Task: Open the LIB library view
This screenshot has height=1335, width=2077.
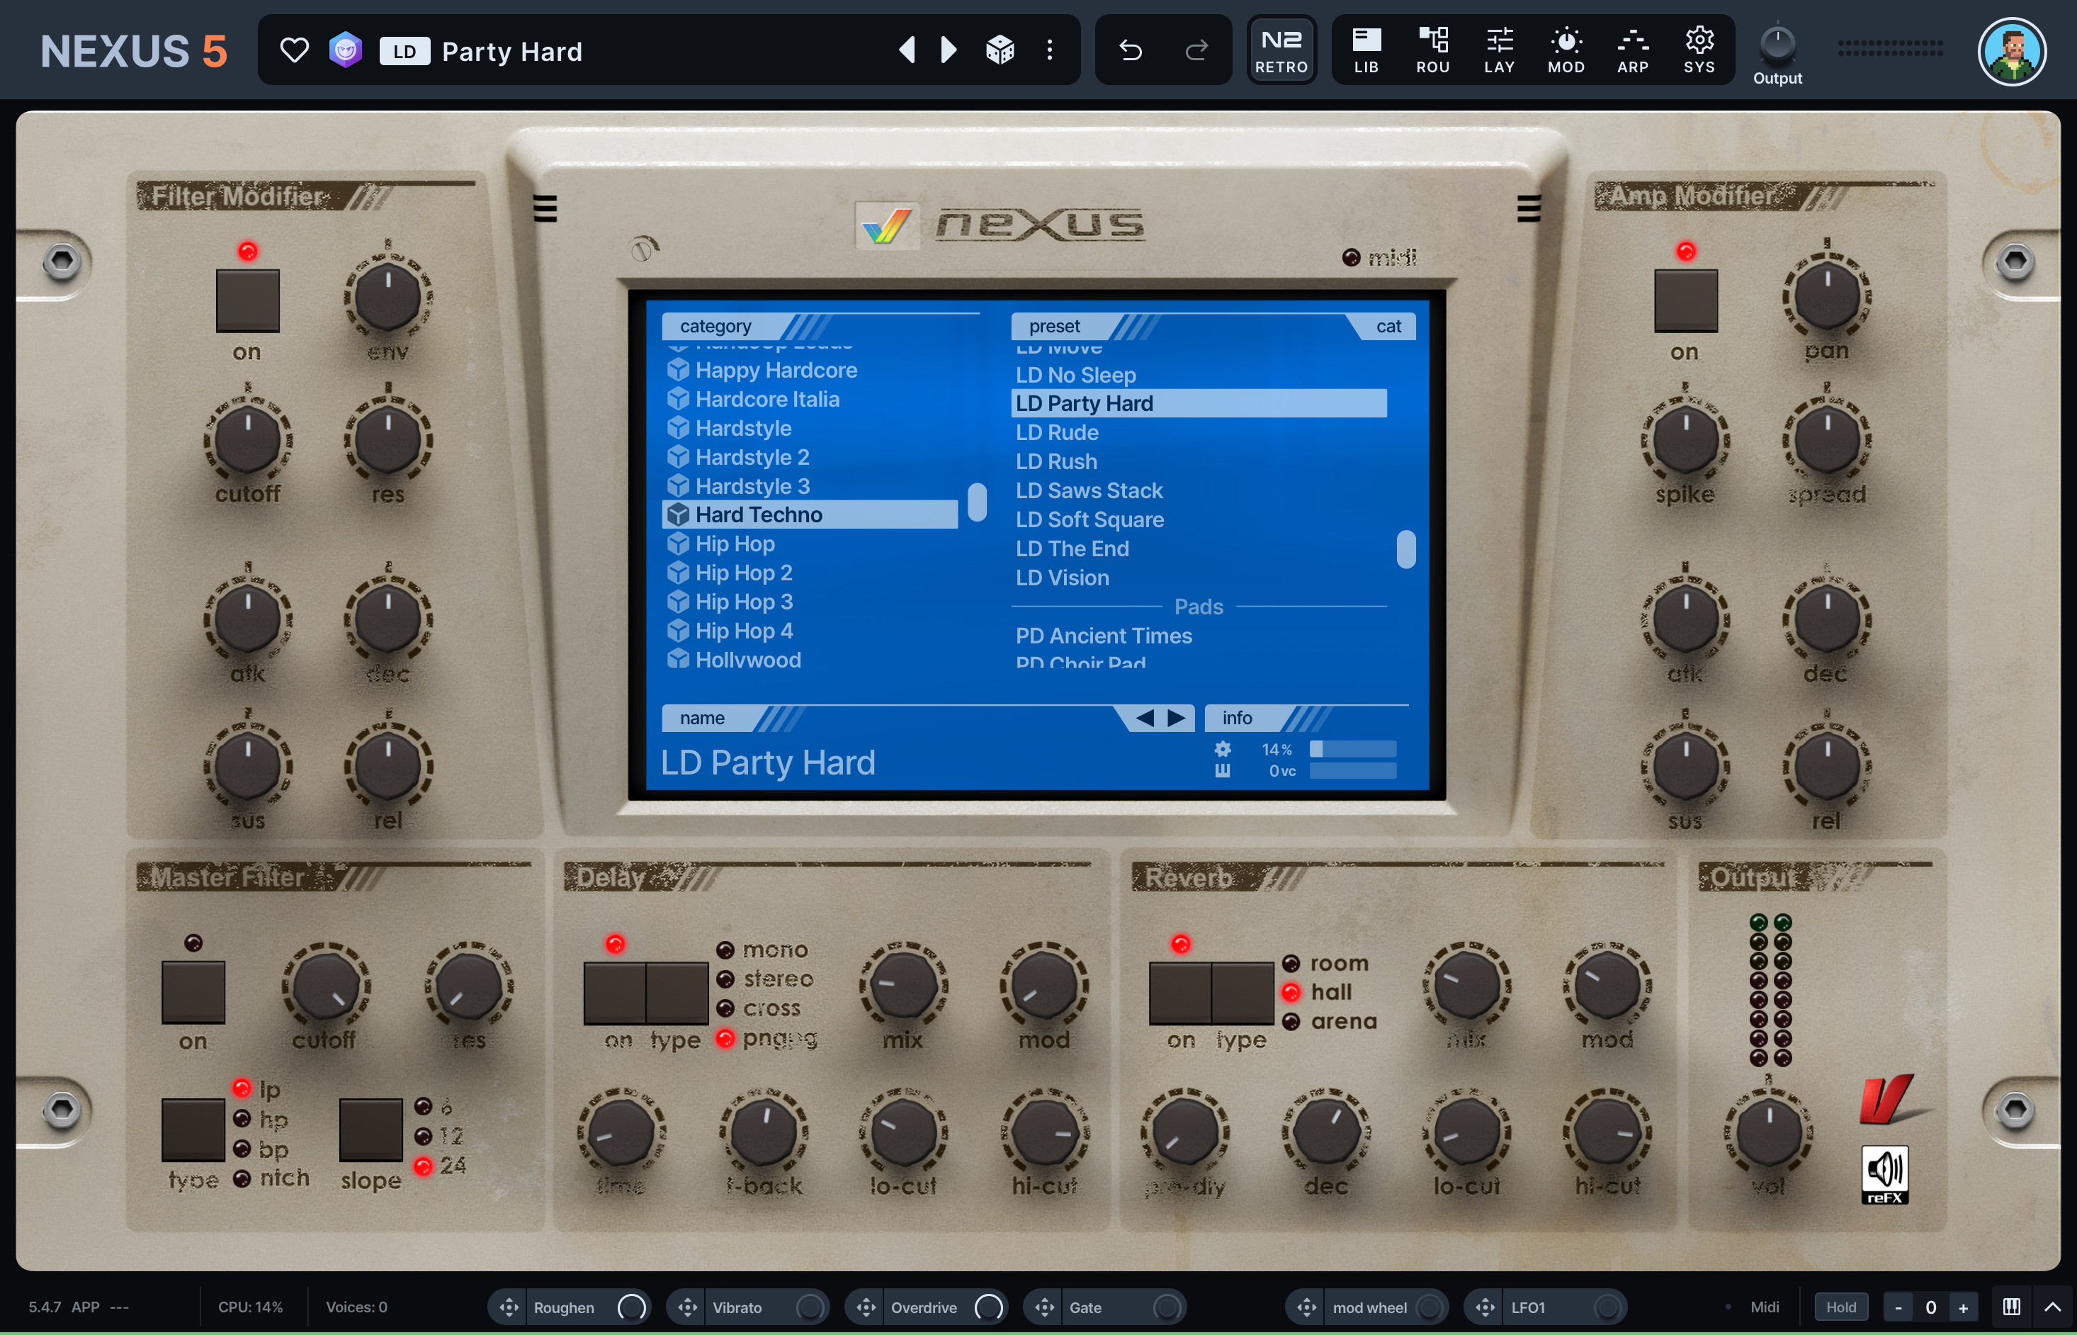Action: [x=1366, y=50]
